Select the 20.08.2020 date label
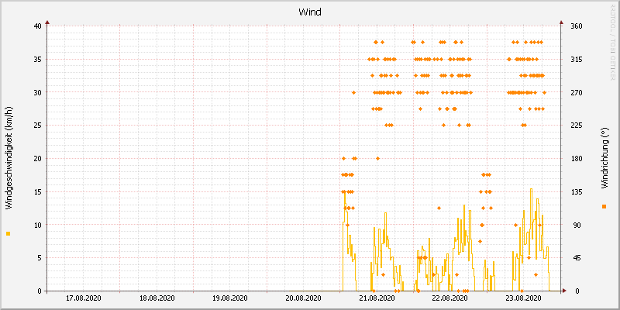 pyautogui.click(x=304, y=298)
